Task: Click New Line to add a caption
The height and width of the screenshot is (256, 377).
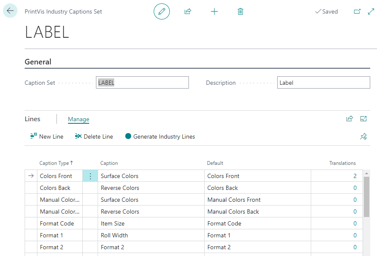Action: pos(47,136)
